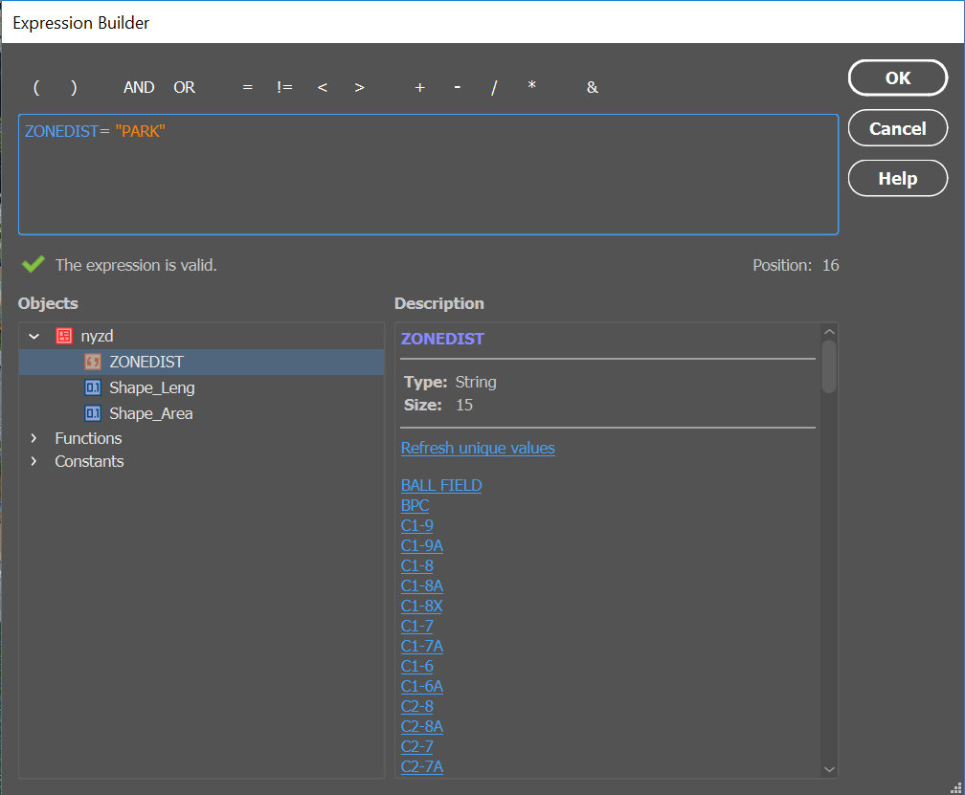Click the ZONEDIST string field icon
965x795 pixels.
[x=93, y=363]
